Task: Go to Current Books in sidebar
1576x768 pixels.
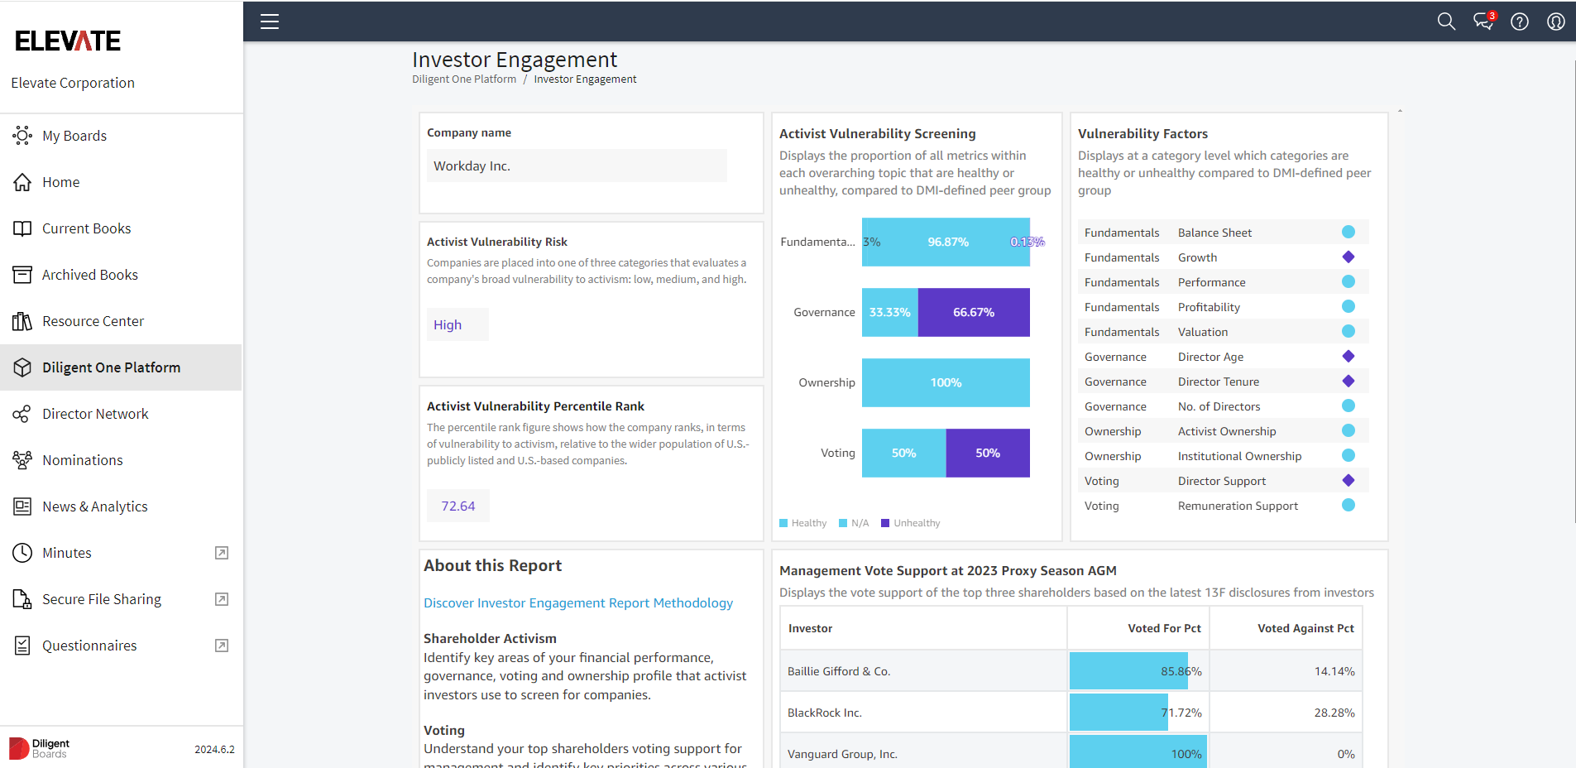Action: (x=87, y=228)
